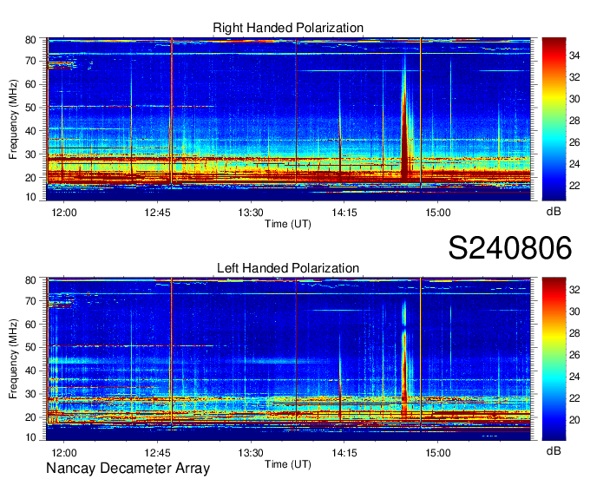Click the 13:30 time tick under Right Handed plot

(x=251, y=213)
